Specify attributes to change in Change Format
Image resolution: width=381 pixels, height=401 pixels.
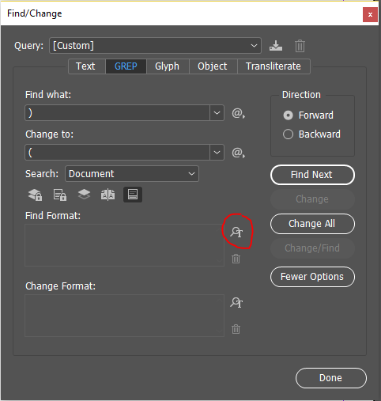coord(236,302)
